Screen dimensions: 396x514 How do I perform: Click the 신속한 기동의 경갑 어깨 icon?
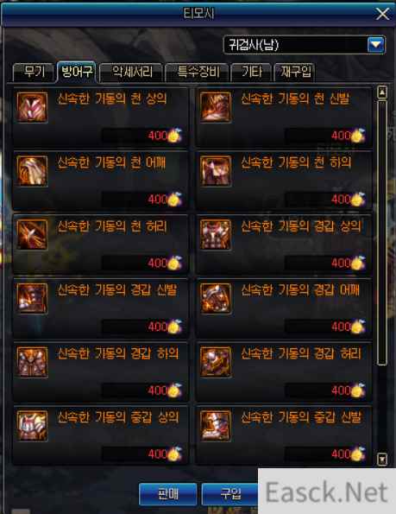click(216, 298)
